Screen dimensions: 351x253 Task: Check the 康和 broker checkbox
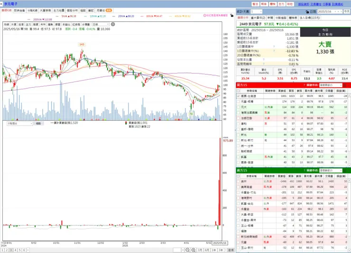tap(238, 124)
